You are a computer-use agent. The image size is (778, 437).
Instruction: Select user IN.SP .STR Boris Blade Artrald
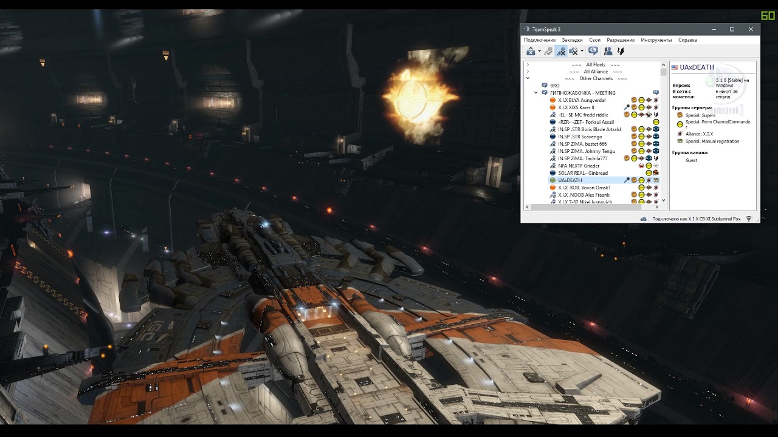(x=590, y=129)
